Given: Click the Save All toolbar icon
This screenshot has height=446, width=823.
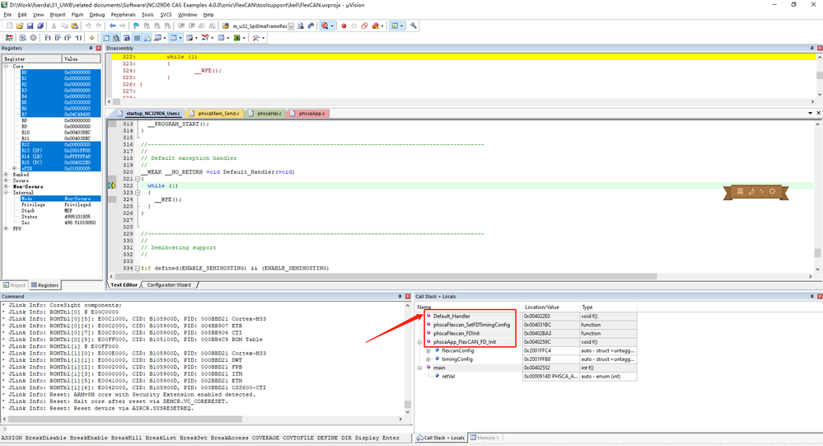Looking at the screenshot, I should pos(40,26).
